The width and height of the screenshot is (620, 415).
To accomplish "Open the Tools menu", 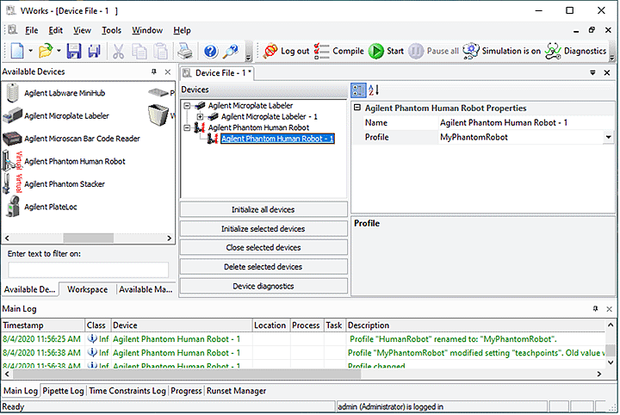I will (111, 30).
